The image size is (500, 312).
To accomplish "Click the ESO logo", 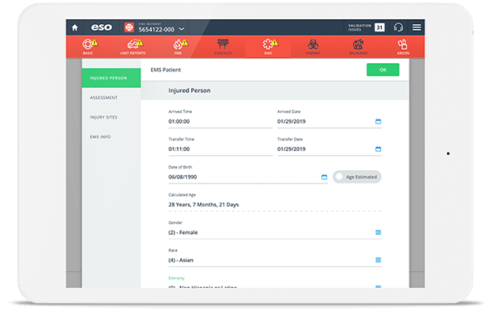I will coord(101,27).
